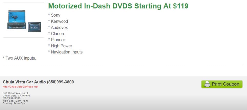Viewport: 247px width, 110px height.
Task: Click the in-dash DVD player thumbnail
Action: tap(24, 20)
